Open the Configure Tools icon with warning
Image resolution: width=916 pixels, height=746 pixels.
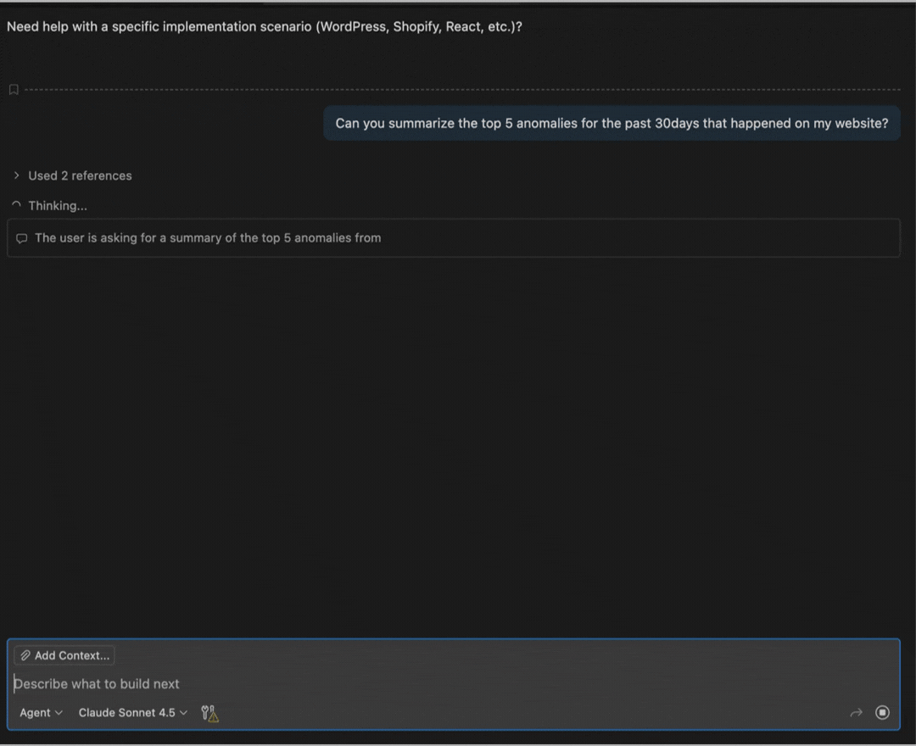pyautogui.click(x=209, y=713)
